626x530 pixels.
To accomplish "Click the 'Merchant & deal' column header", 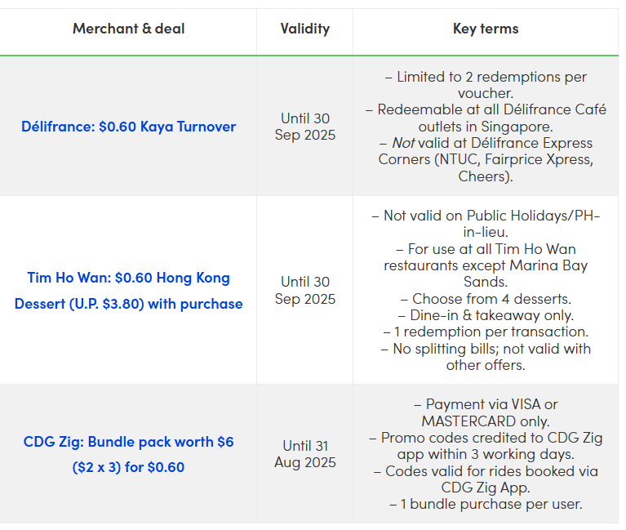I will coord(128,29).
